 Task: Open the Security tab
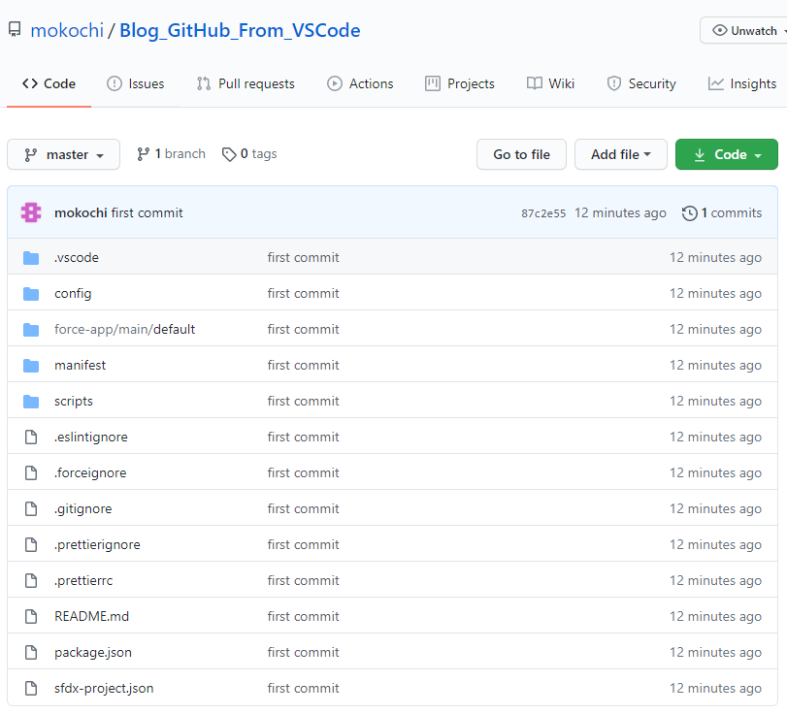pos(640,83)
